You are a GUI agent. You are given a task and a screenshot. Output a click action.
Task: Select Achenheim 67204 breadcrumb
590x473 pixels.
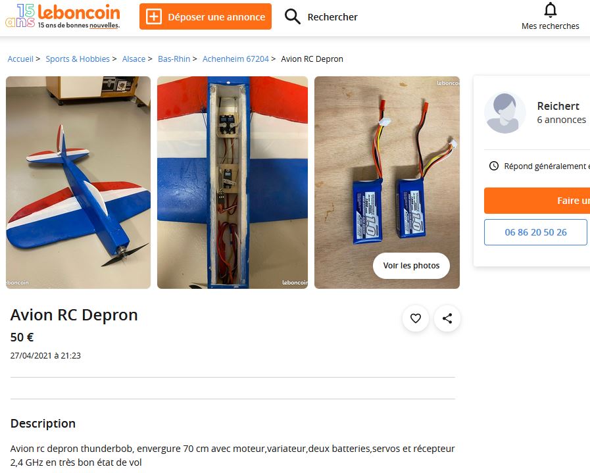[x=235, y=59]
